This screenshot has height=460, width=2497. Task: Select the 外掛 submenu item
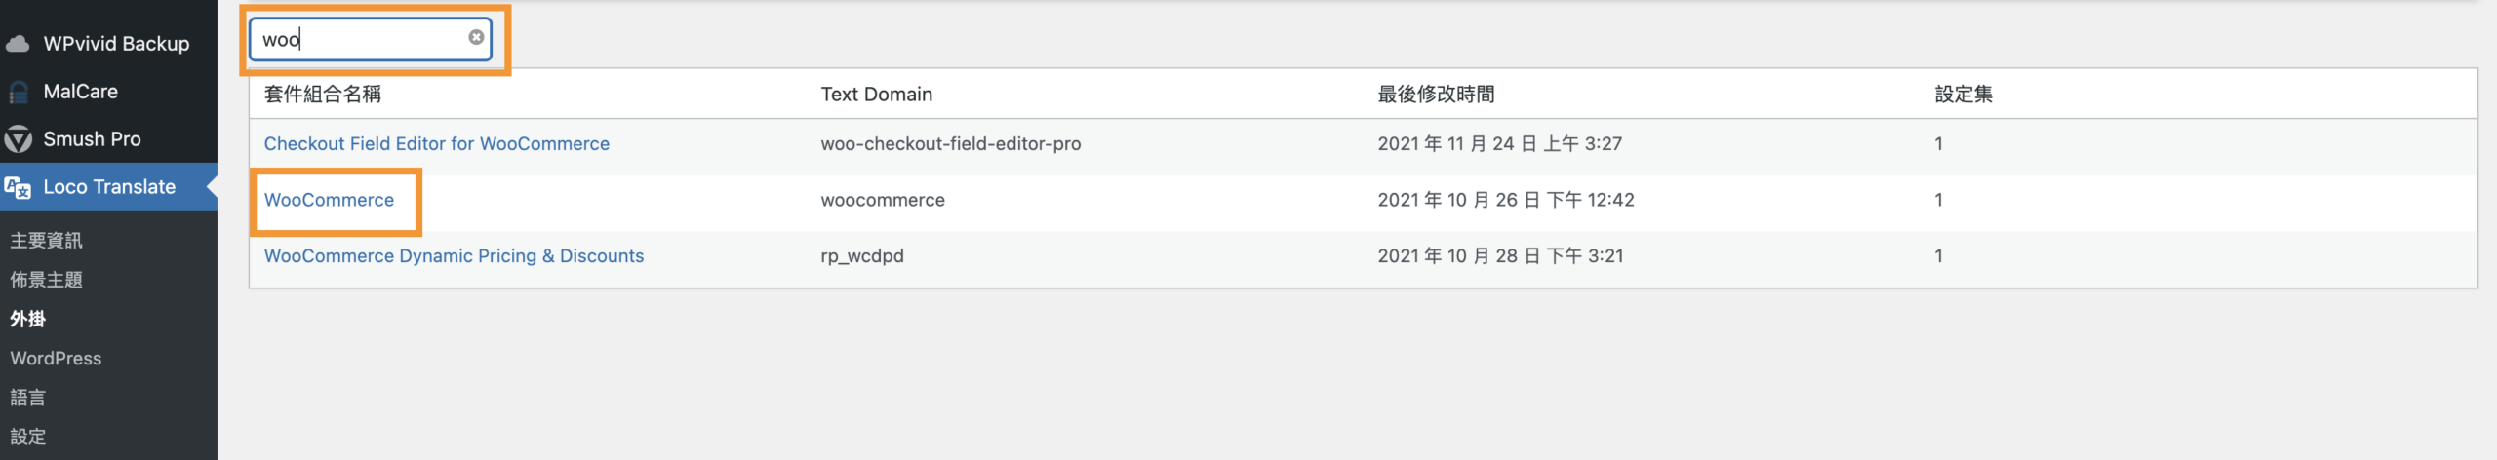click(x=28, y=319)
